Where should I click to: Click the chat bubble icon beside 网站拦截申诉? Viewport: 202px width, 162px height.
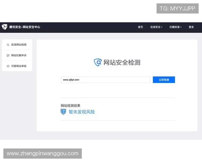click(x=8, y=55)
